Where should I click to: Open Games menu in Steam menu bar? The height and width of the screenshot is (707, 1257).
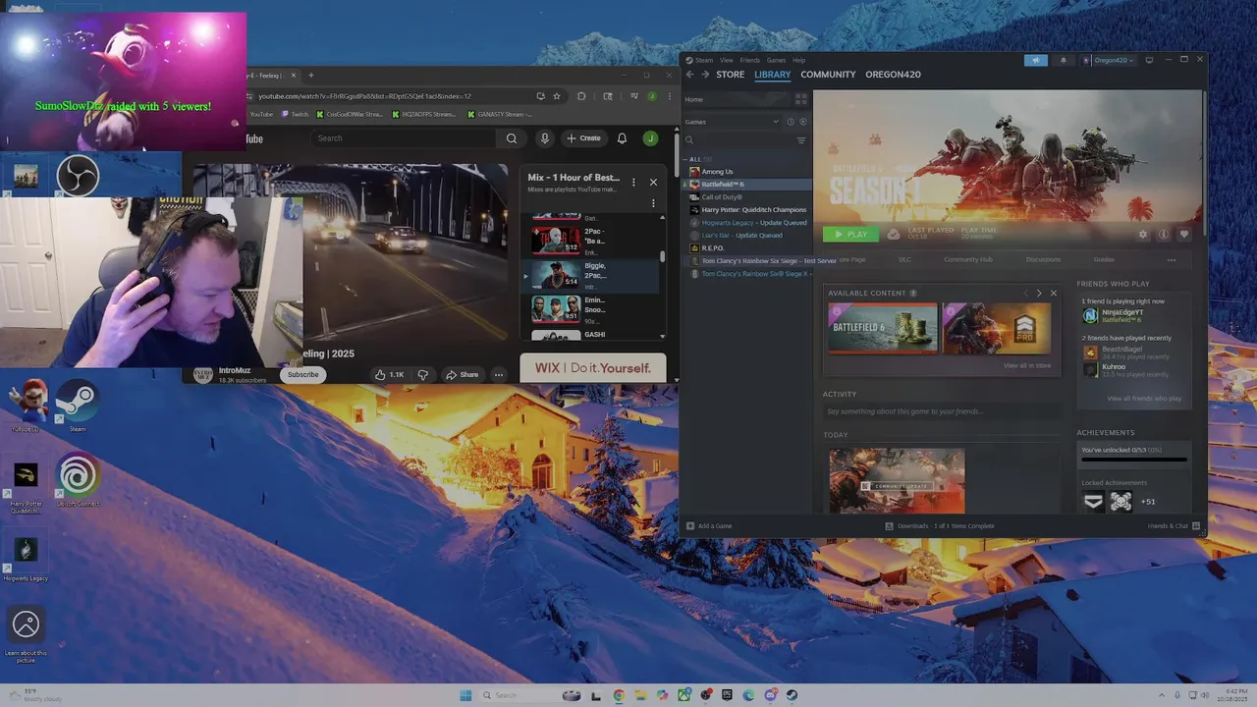pos(776,60)
